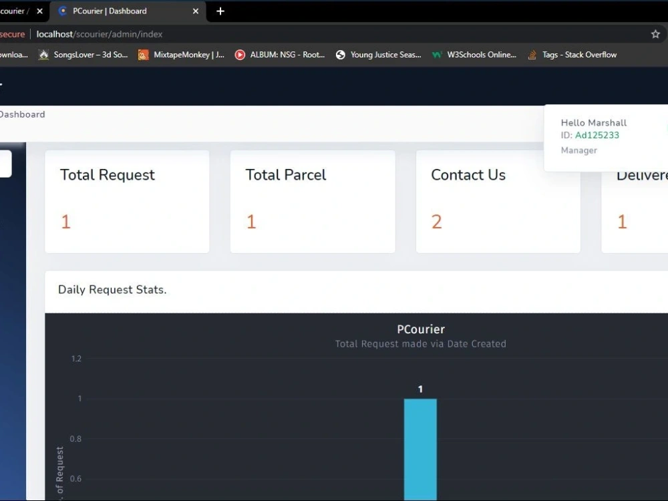Screen dimensions: 668x501
Task: Click the Dashboard breadcrumb text
Action: (22, 114)
